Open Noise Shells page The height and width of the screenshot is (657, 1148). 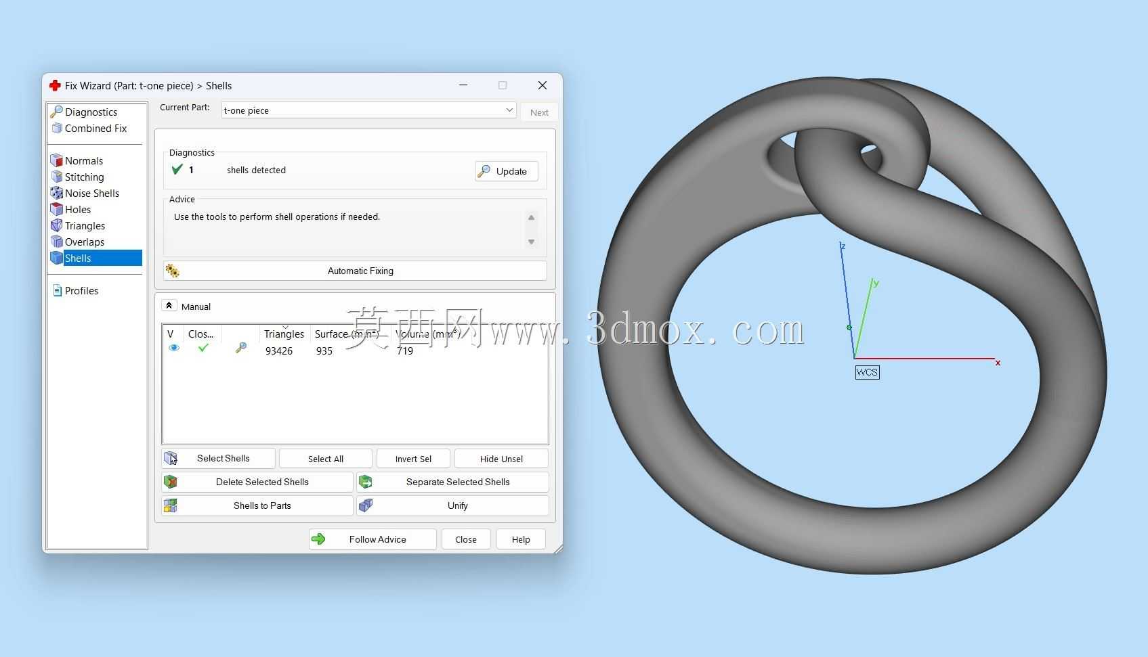point(92,193)
